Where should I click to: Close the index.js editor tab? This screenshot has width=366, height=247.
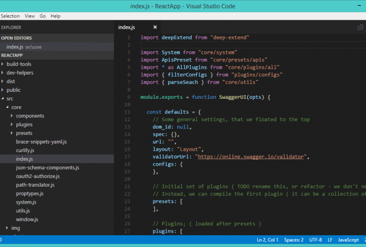155,27
